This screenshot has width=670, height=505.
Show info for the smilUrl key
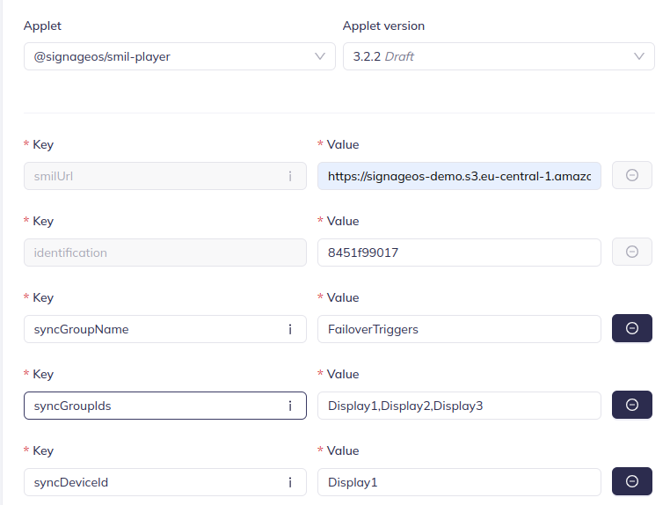[x=290, y=176]
